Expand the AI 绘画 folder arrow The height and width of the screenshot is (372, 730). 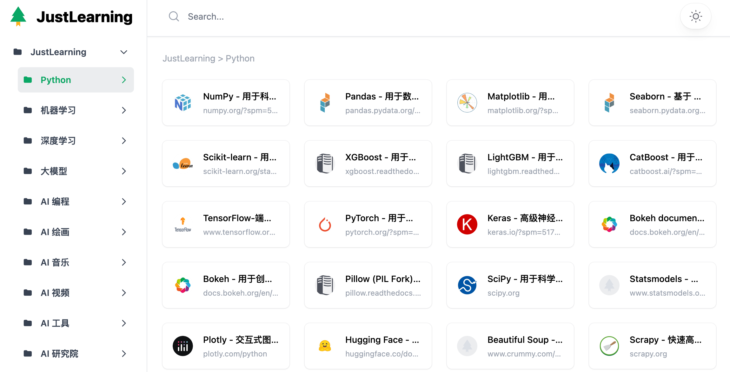tap(124, 232)
